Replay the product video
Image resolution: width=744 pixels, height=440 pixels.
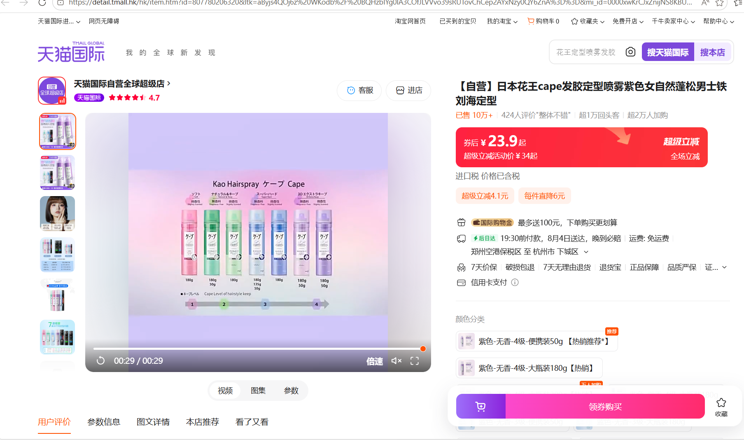click(x=100, y=361)
